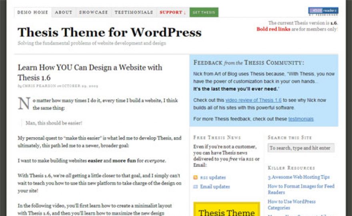This screenshot has width=352, height=216.
Task: Open the post title about Thesis 1.6
Action: point(90,72)
